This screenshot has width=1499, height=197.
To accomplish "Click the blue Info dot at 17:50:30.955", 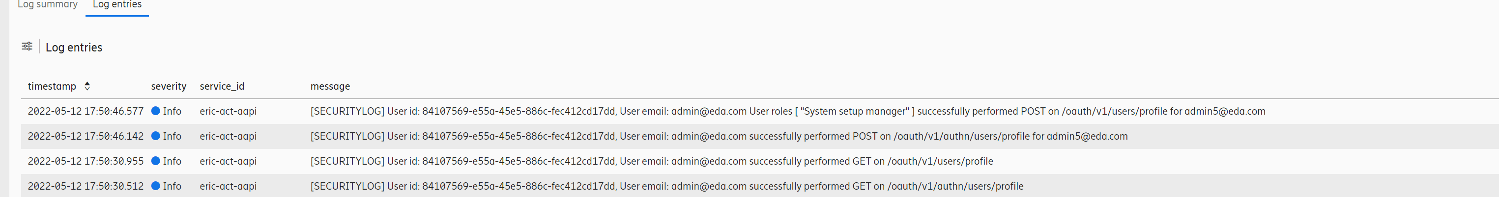I will pos(155,161).
